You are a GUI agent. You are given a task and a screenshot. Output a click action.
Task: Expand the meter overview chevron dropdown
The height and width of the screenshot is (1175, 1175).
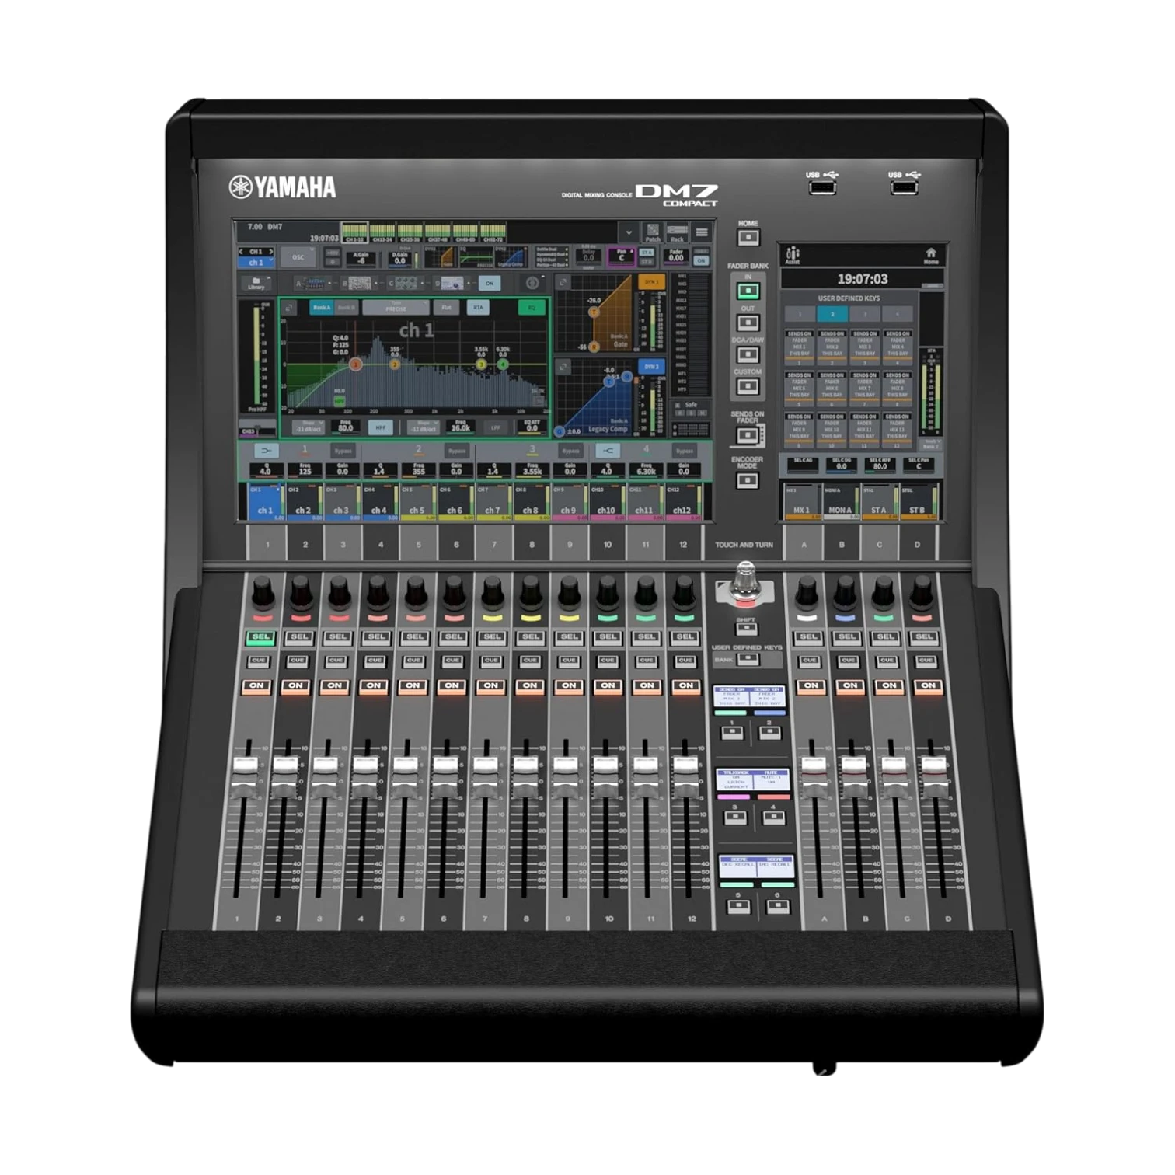628,232
